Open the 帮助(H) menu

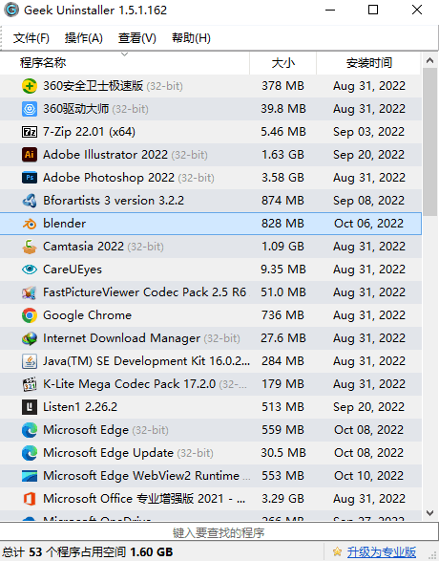(191, 38)
